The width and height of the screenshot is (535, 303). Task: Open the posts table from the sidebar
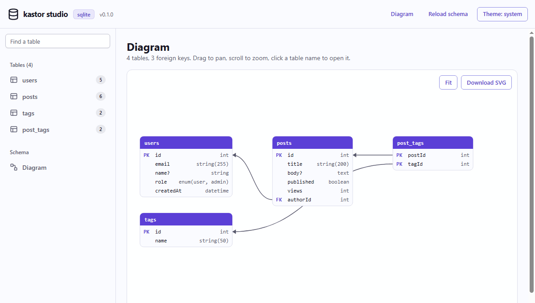click(58, 97)
